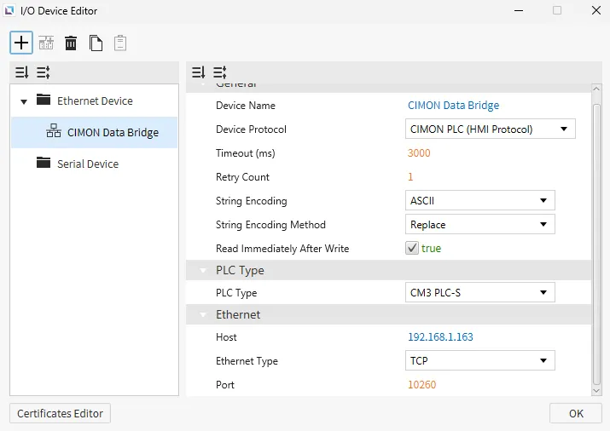Viewport: 610px width, 431px height.
Task: Select the Serial Device folder
Action: tap(87, 164)
